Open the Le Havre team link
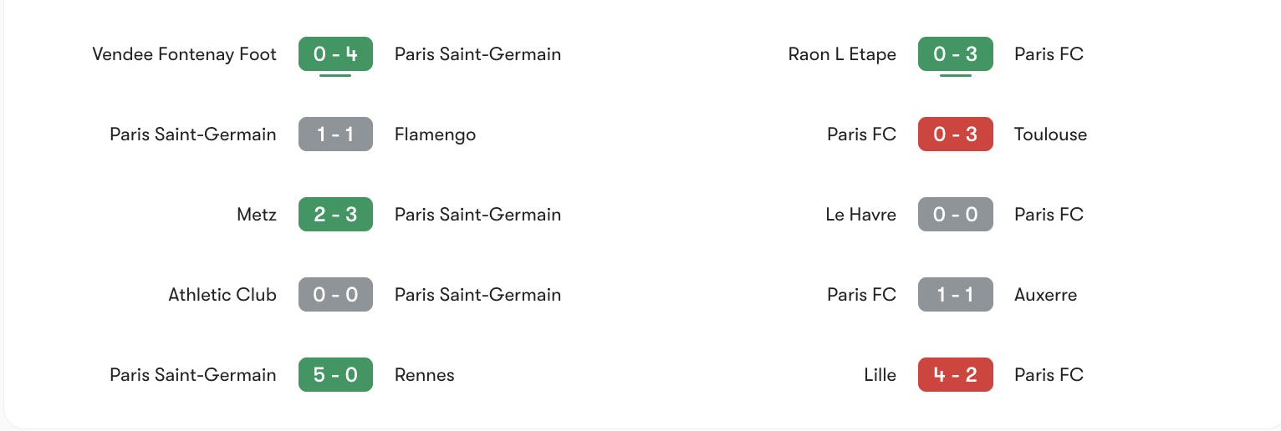Image resolution: width=1281 pixels, height=431 pixels. (x=860, y=215)
